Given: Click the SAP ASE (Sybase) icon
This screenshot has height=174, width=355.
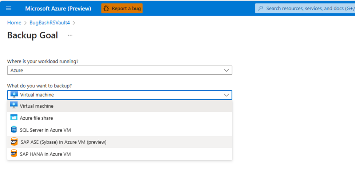Looking at the screenshot, I should pos(14,142).
